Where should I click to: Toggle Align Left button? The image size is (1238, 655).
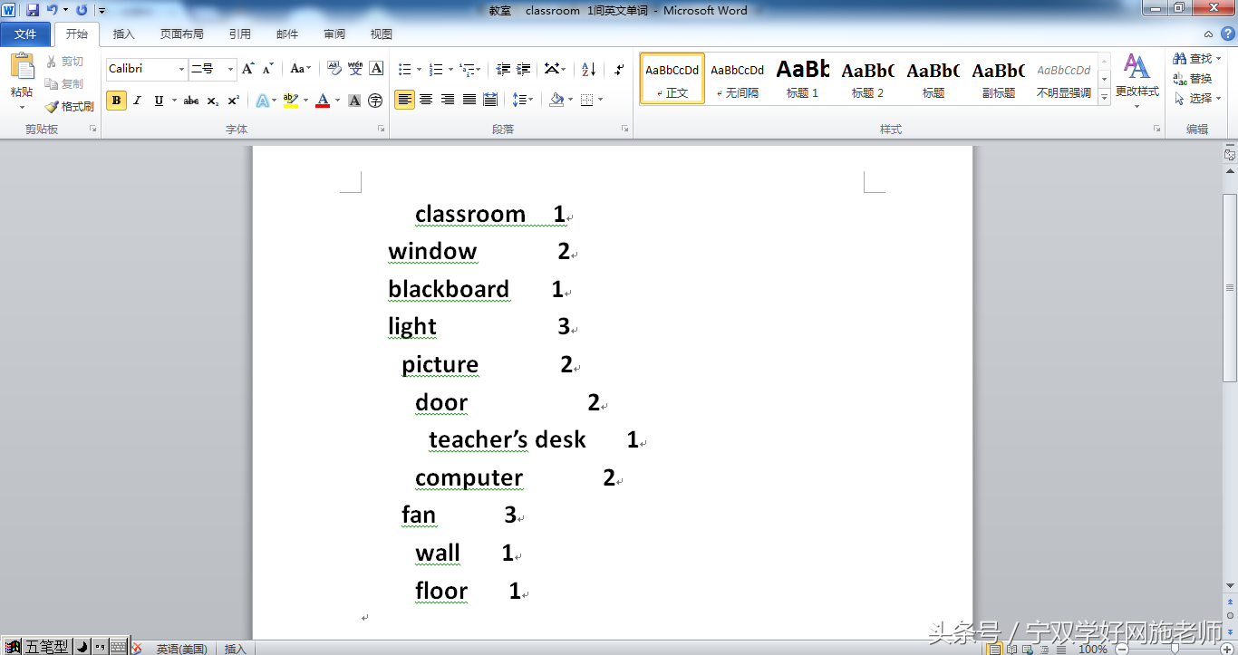point(404,100)
